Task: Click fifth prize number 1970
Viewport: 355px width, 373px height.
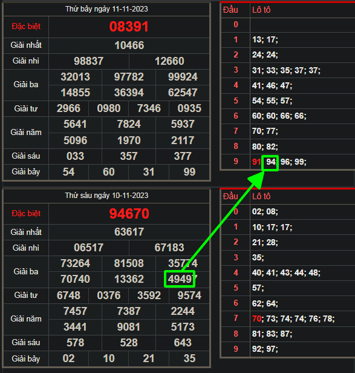Action: click(129, 140)
